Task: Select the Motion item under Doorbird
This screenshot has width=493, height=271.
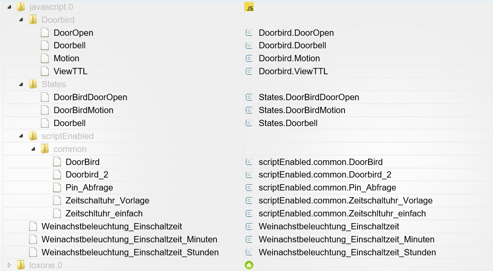Action: (x=66, y=59)
